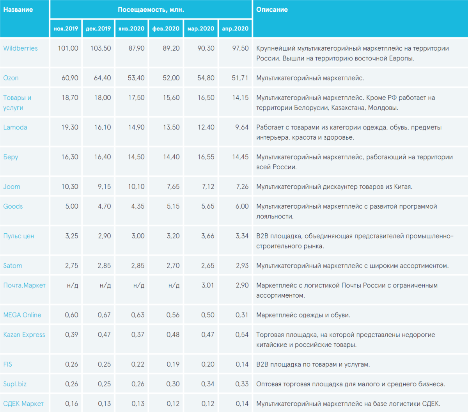This screenshot has height=412, width=468.
Task: Follow the Беру link
Action: pyautogui.click(x=11, y=157)
